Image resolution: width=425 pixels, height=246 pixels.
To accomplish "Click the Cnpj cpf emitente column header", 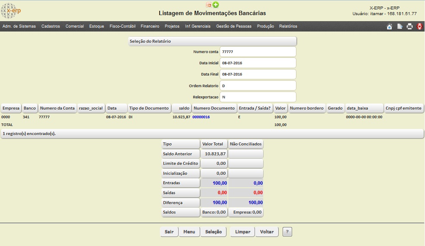I will point(403,108).
